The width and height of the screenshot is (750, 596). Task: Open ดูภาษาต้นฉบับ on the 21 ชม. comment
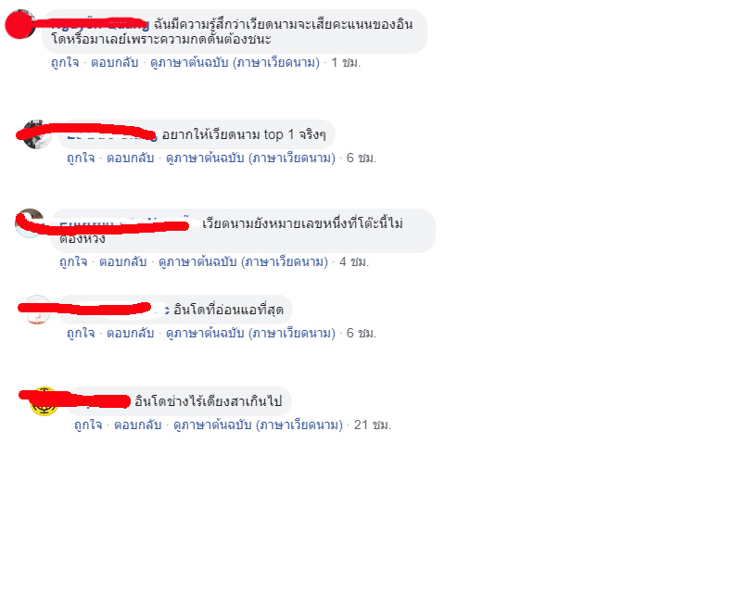258,425
